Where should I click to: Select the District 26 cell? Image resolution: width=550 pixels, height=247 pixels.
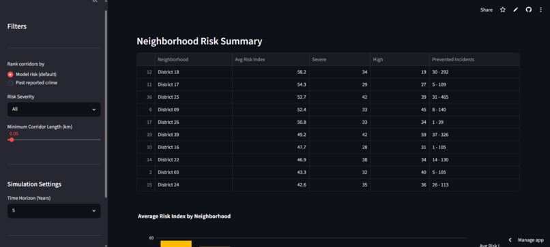tap(194, 122)
